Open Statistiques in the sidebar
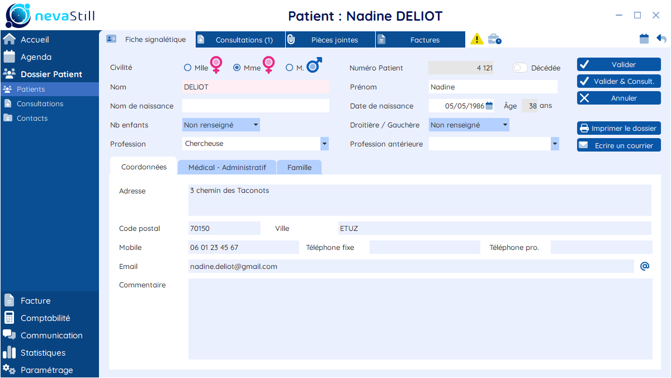Image resolution: width=671 pixels, height=378 pixels. pyautogui.click(x=42, y=353)
